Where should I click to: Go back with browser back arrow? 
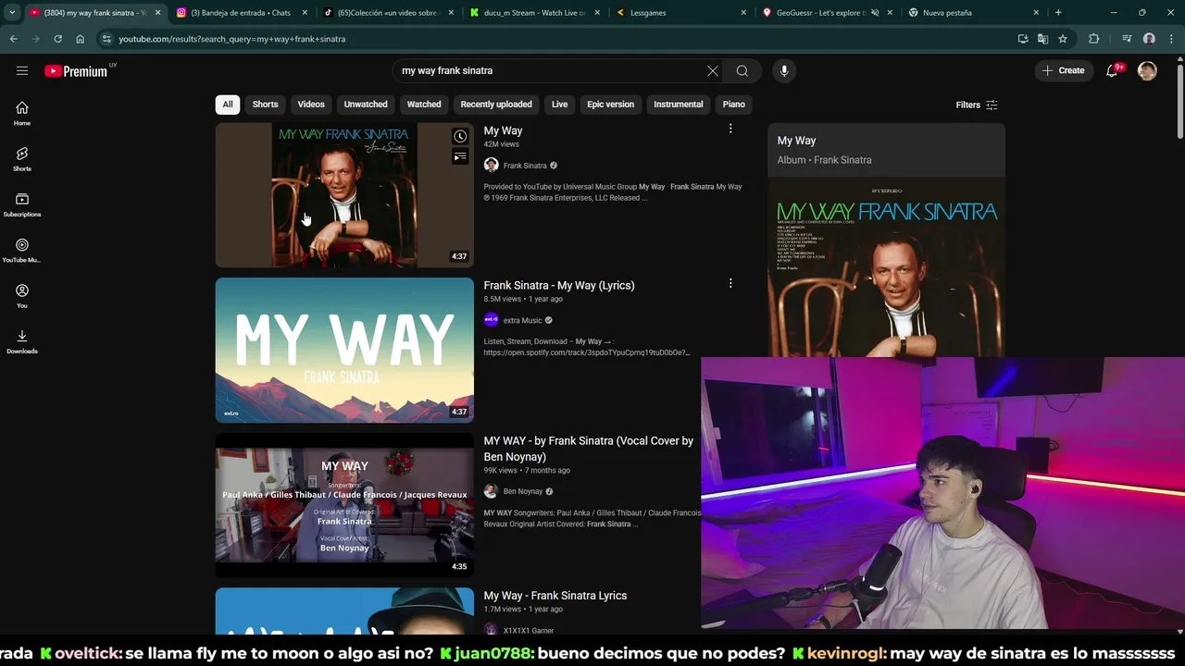[x=13, y=39]
